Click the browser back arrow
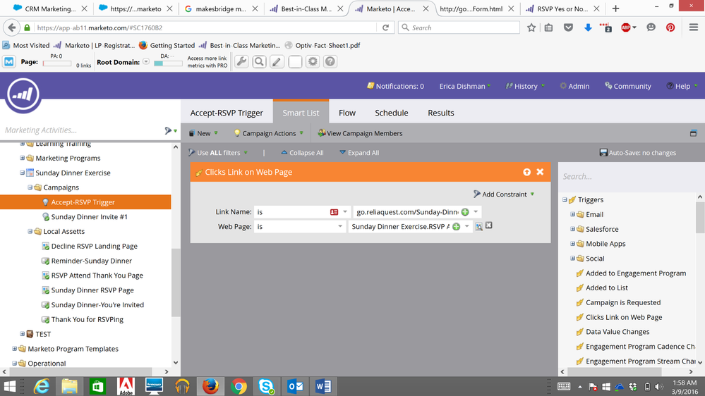This screenshot has width=705, height=396. [x=12, y=27]
